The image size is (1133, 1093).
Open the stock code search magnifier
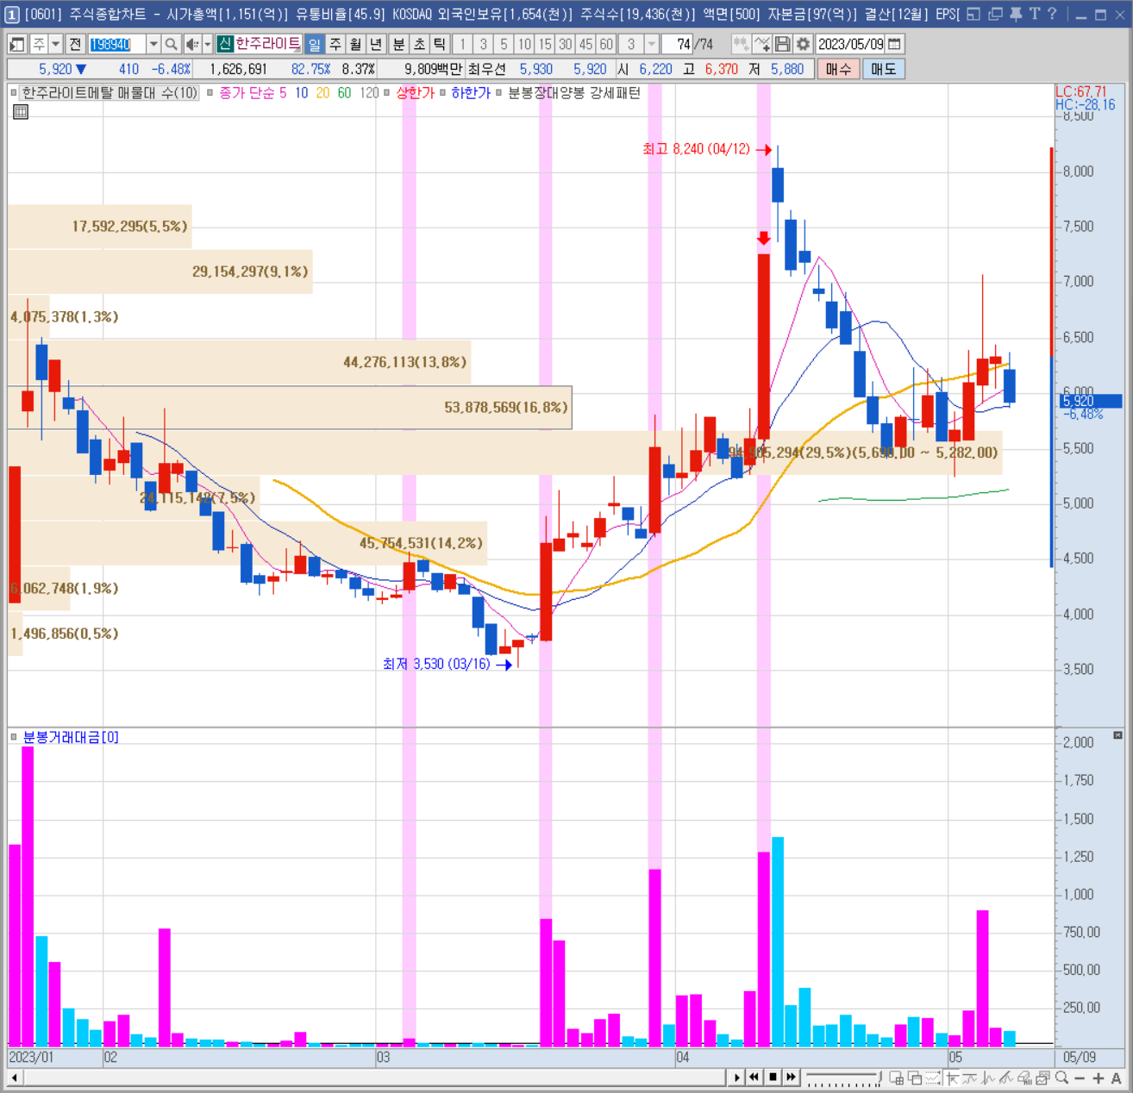171,44
